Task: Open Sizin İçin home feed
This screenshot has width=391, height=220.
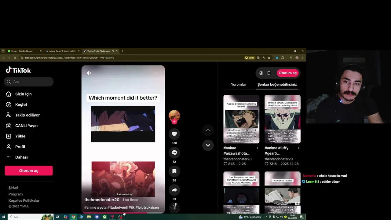Action: point(19,94)
